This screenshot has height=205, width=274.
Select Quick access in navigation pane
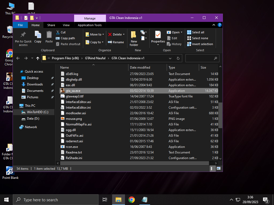[x=34, y=72]
